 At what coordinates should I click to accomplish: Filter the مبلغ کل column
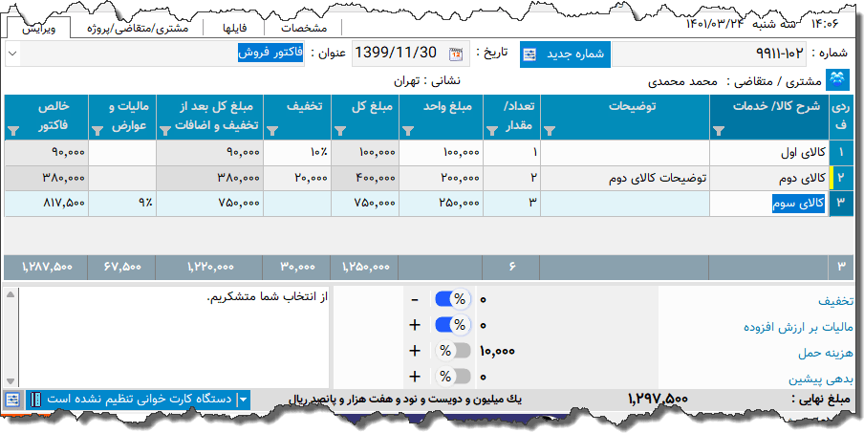[340, 131]
